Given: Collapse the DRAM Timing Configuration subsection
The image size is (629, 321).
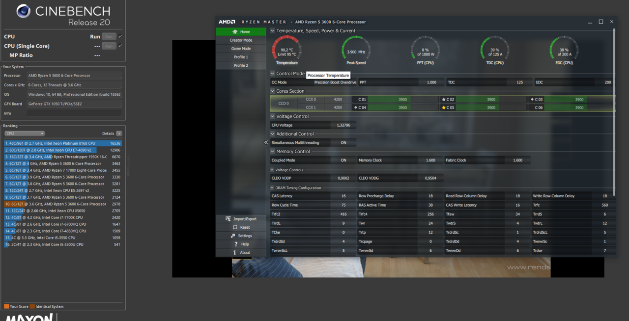Looking at the screenshot, I should (272, 187).
